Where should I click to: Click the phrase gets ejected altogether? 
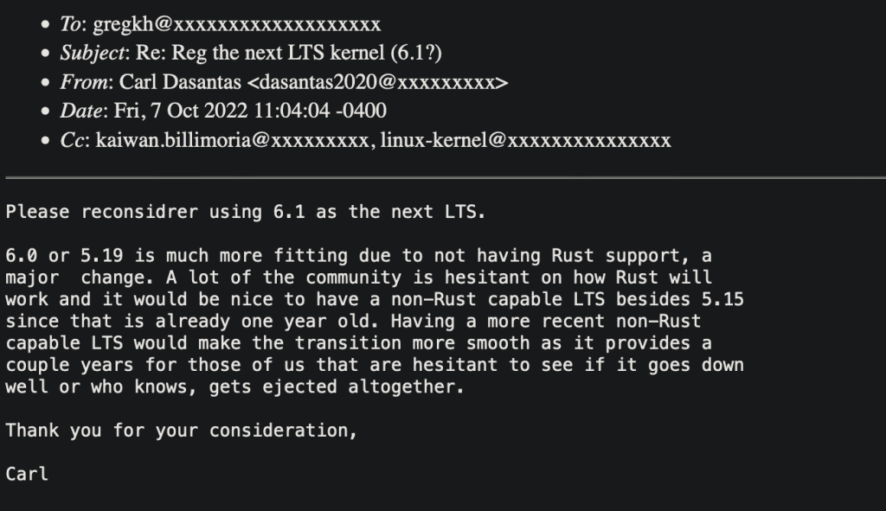[337, 387]
